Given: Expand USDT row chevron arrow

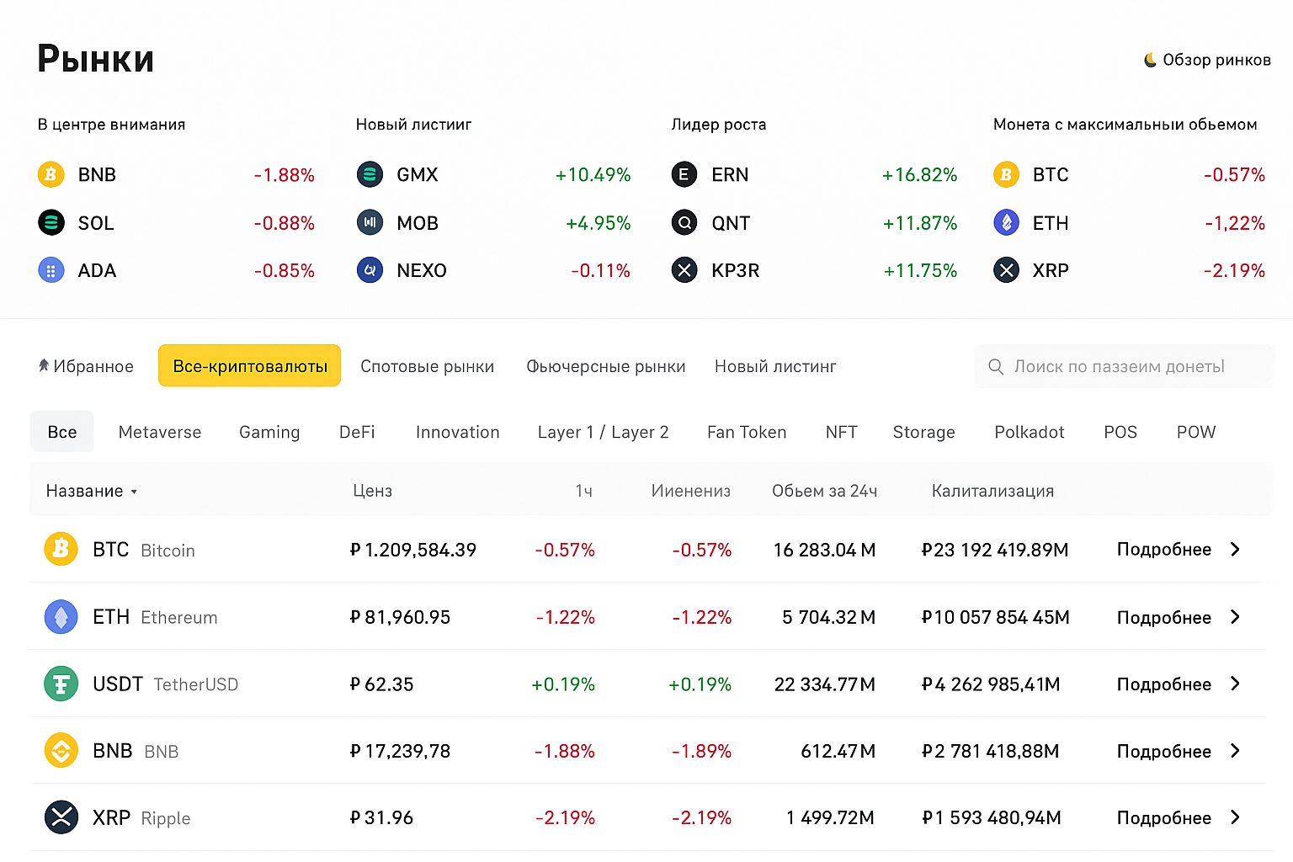Looking at the screenshot, I should (x=1235, y=684).
